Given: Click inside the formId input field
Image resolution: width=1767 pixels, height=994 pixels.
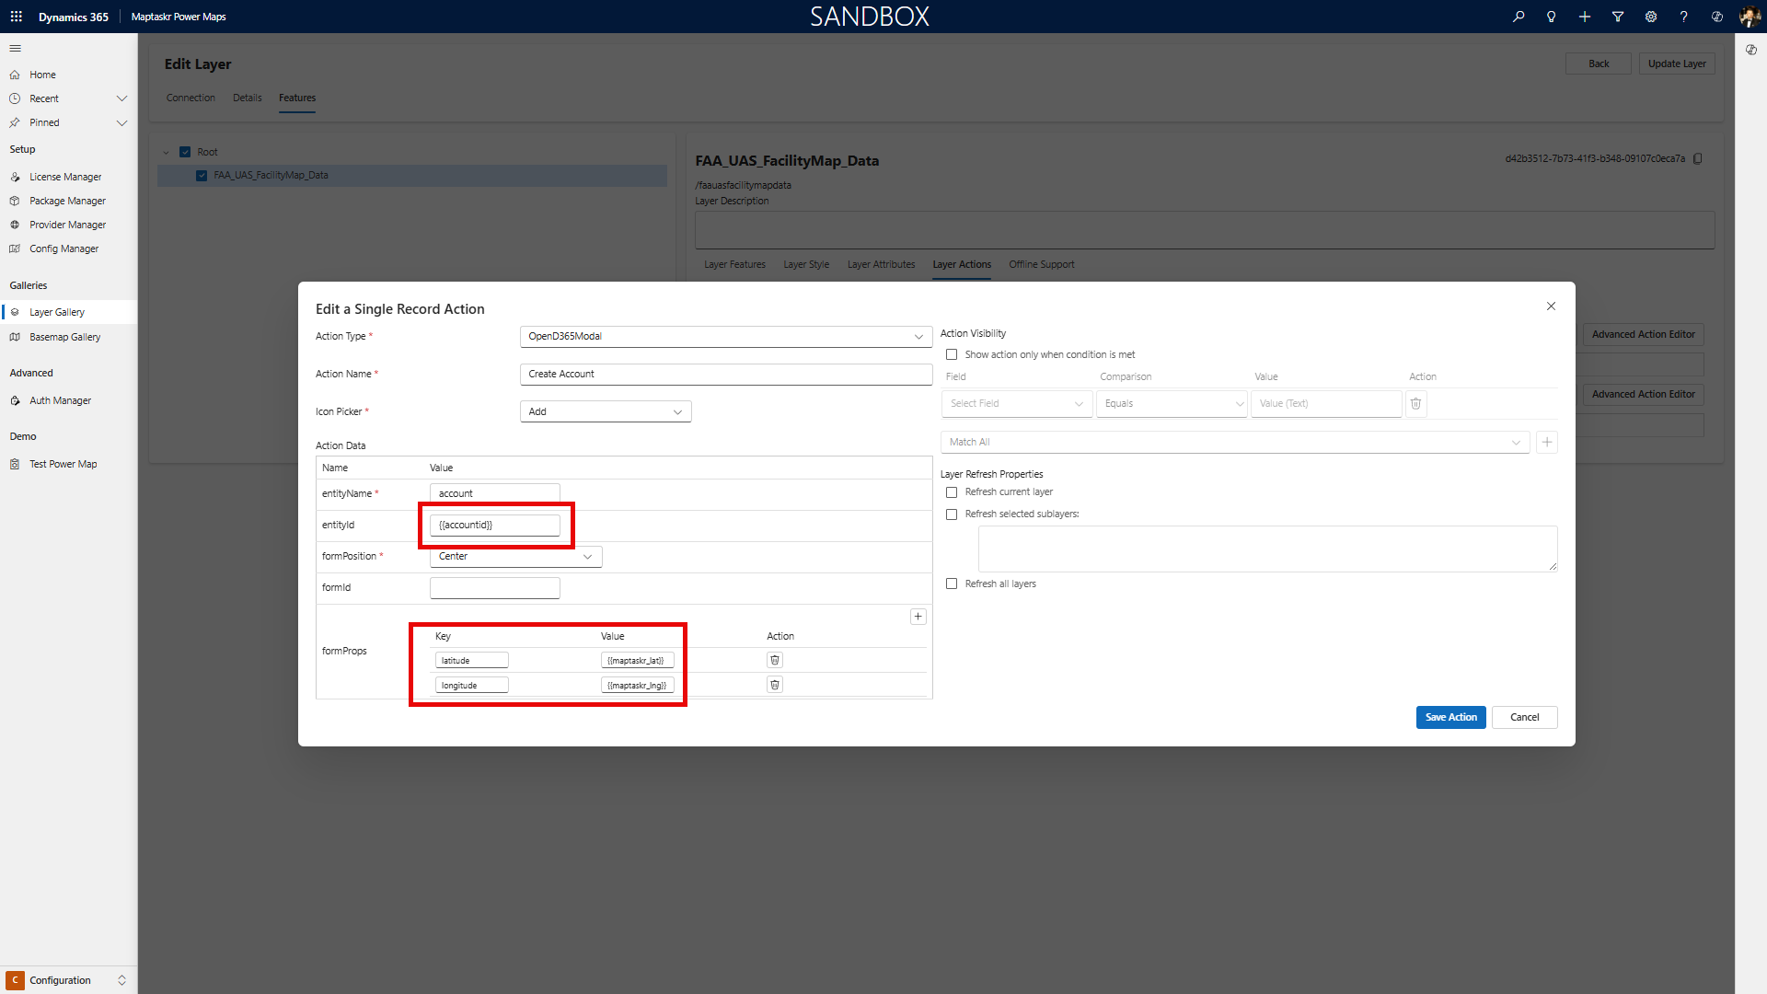Looking at the screenshot, I should click(x=494, y=587).
